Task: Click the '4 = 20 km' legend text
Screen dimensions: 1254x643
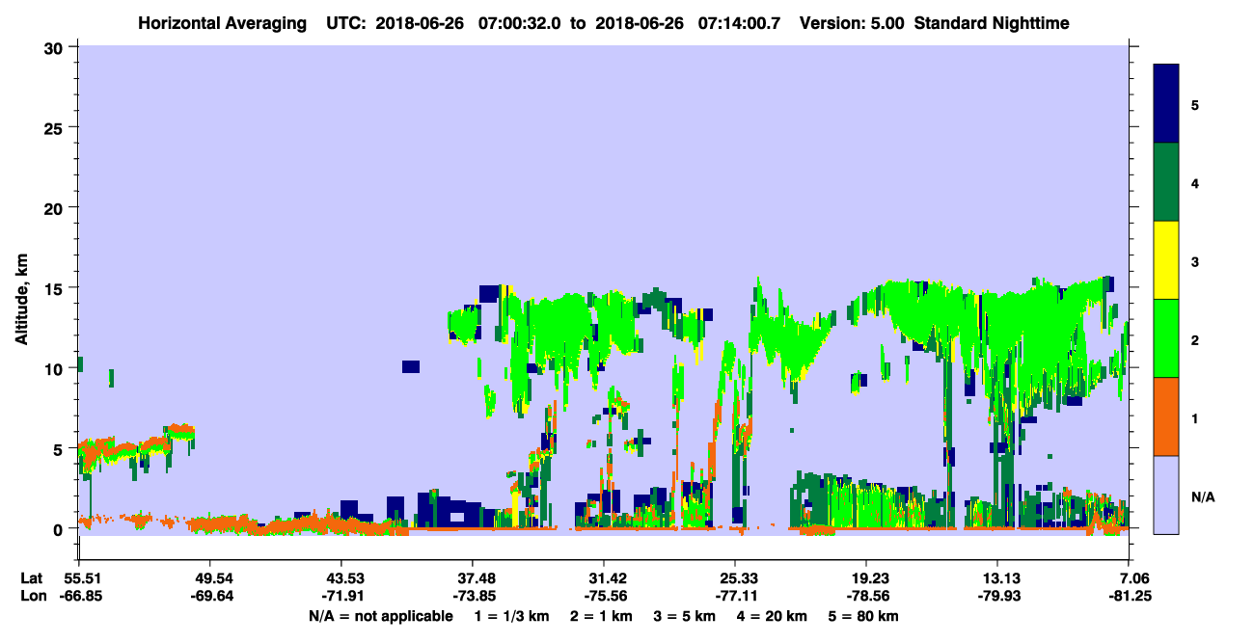Action: pyautogui.click(x=774, y=616)
